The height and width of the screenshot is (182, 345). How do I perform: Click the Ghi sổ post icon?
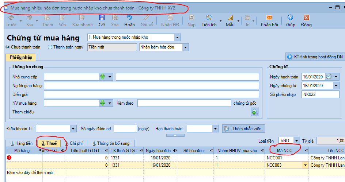point(147,18)
